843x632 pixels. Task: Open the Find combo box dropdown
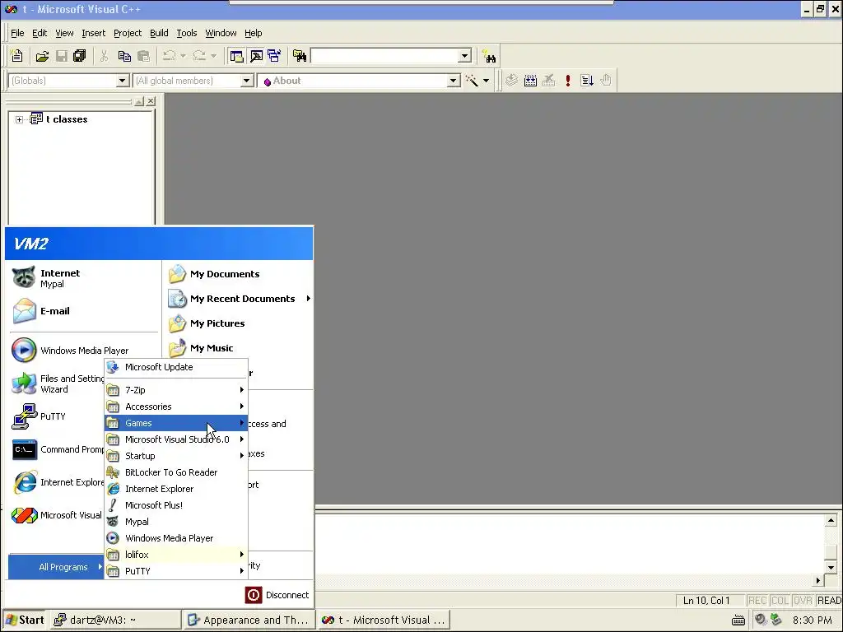pyautogui.click(x=465, y=56)
